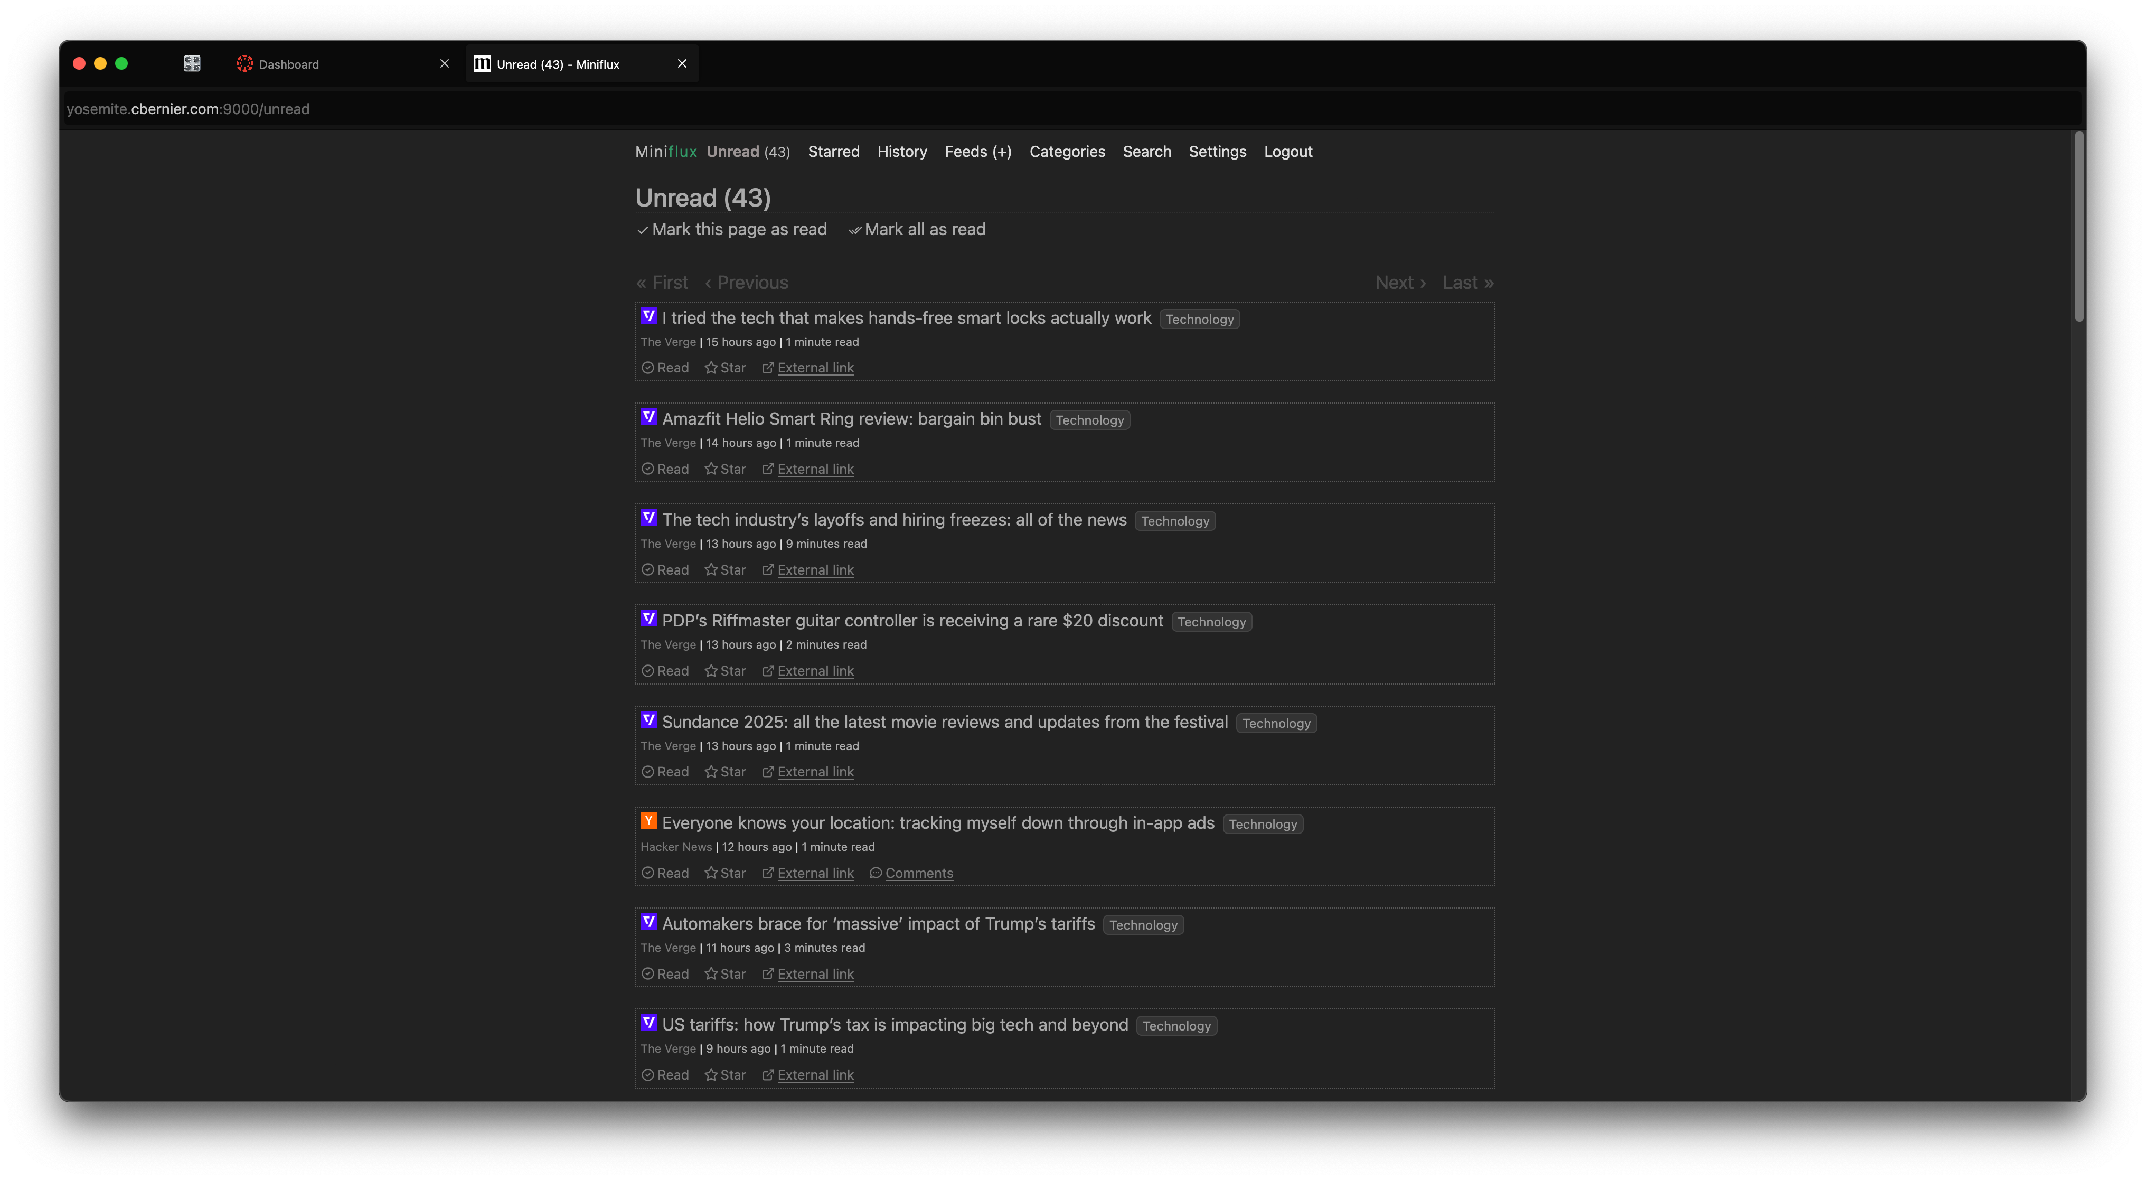Open Miniflux Settings

[1217, 152]
